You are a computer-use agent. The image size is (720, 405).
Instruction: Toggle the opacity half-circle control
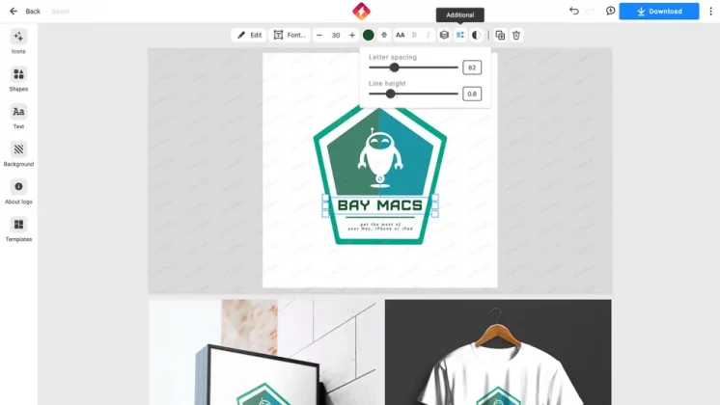pos(476,35)
